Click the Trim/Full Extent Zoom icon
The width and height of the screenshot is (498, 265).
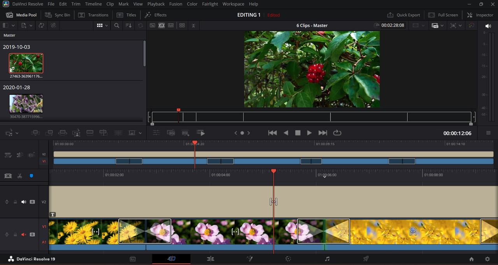click(x=8, y=176)
